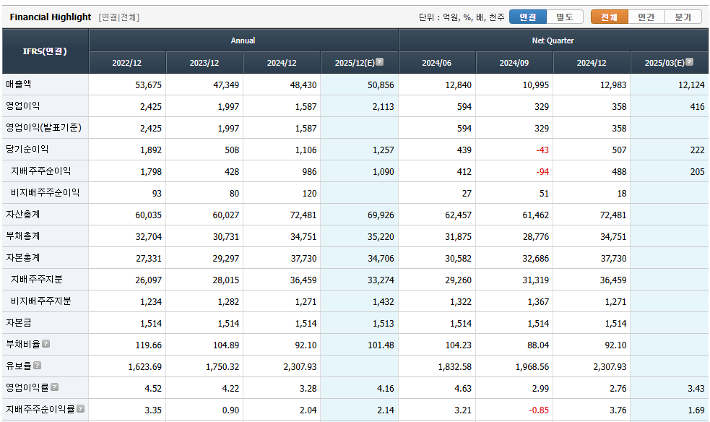Click the 2024/06 column header
This screenshot has width=710, height=422.
pyautogui.click(x=437, y=62)
